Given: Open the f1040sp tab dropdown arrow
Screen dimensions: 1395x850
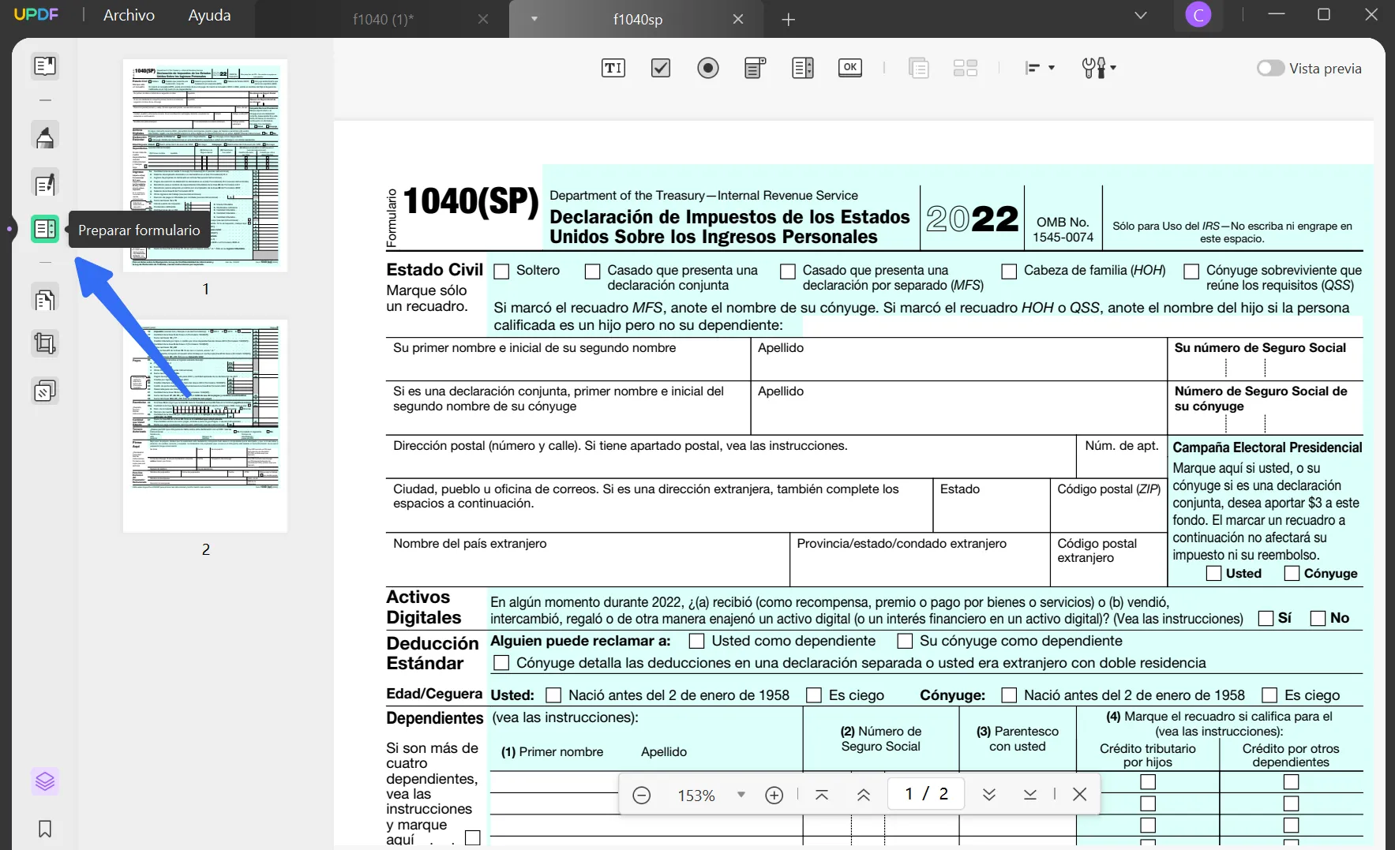Looking at the screenshot, I should [534, 19].
